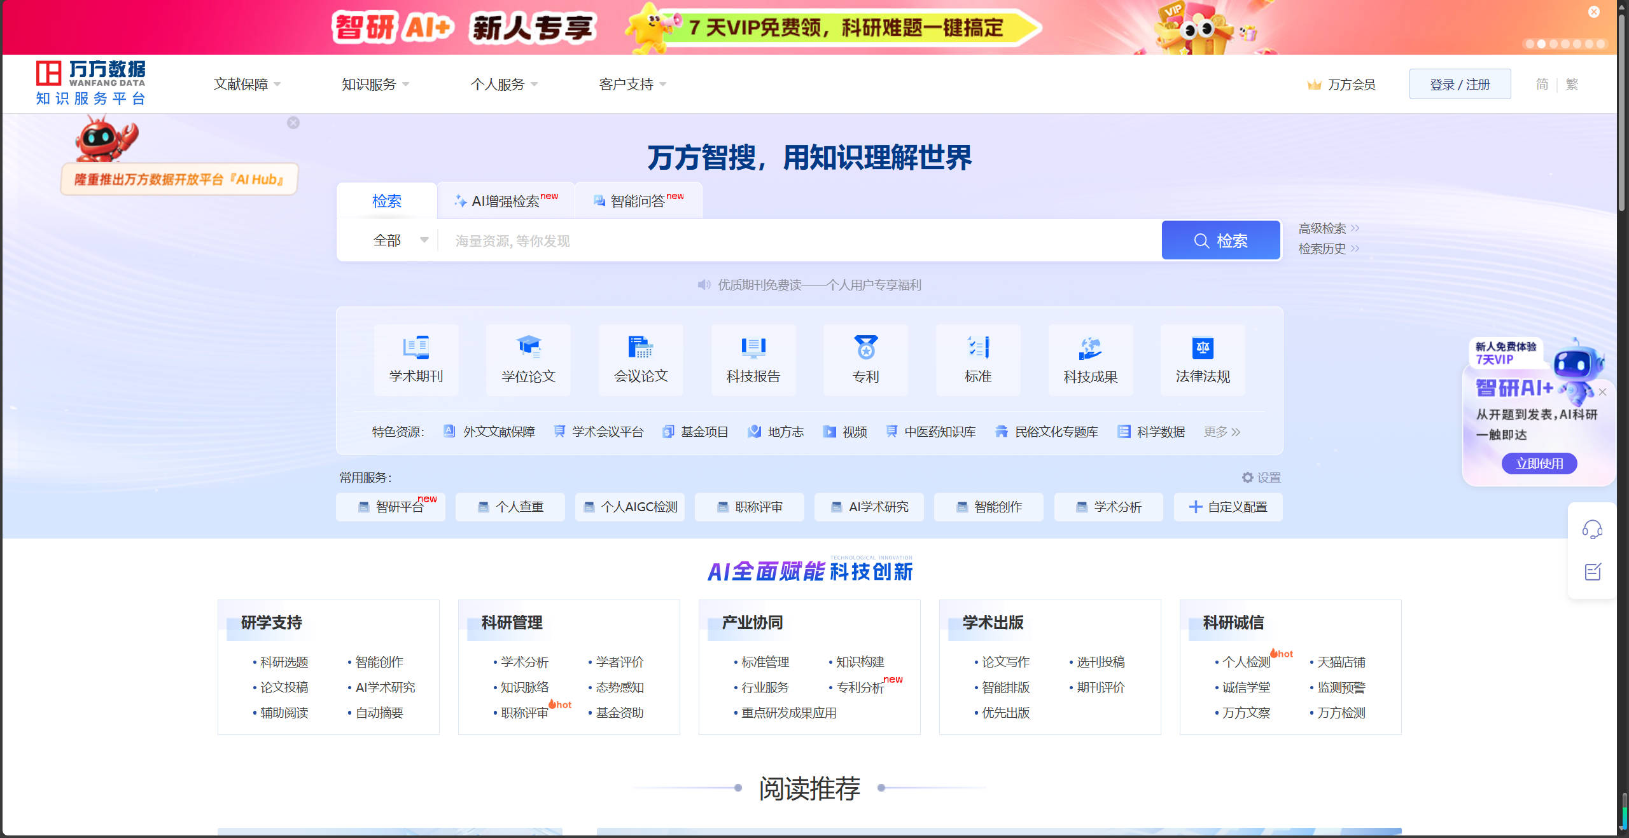Open 学术分析 service shortcut button
Viewport: 1629px width, 838px height.
[x=1108, y=507]
